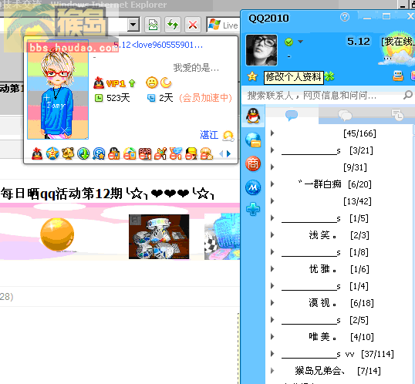This screenshot has width=415, height=384.
Task: Expand the group showing [3/21]
Action: pyautogui.click(x=272, y=150)
